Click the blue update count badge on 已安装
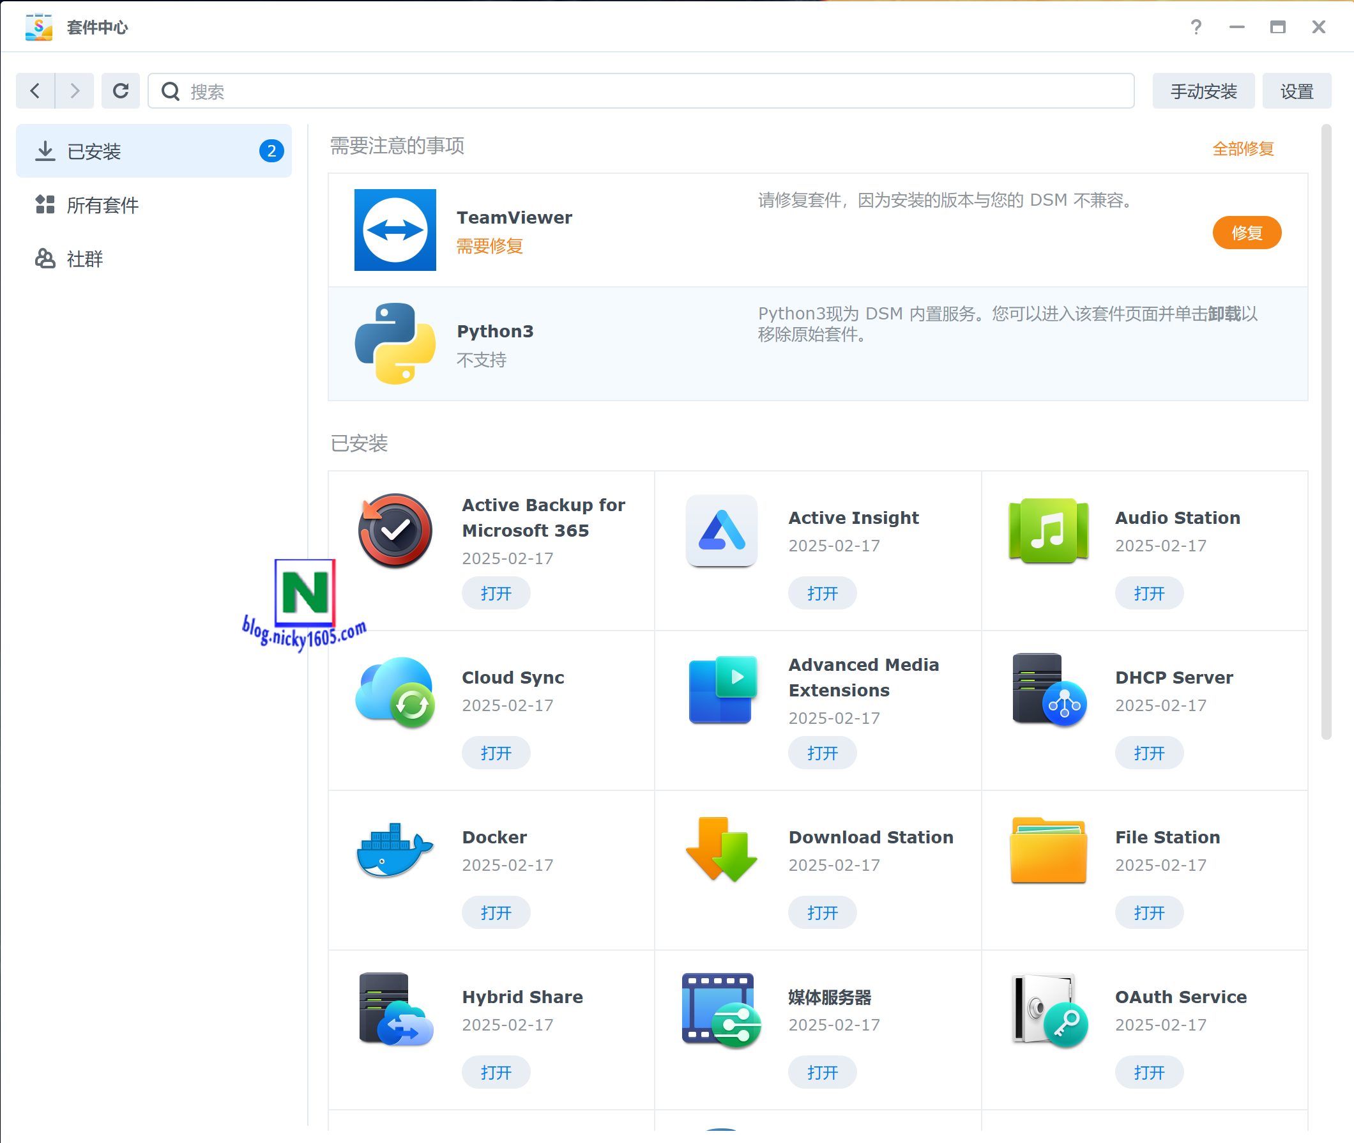The image size is (1354, 1143). pyautogui.click(x=271, y=151)
